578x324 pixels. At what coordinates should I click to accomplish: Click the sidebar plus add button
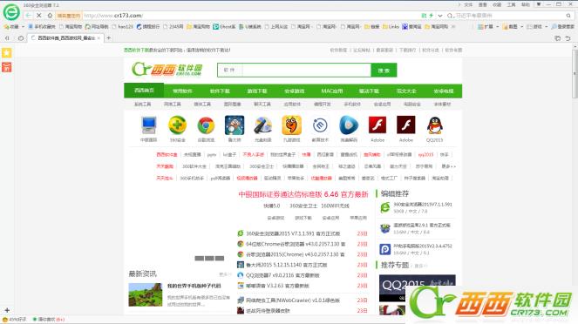coord(7,310)
